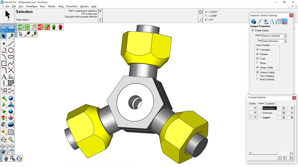
Task: Enable Face Snapping checkbox
Action: [x=258, y=76]
